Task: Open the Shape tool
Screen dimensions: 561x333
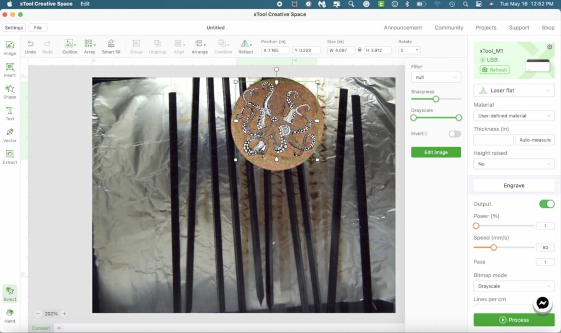Action: pos(10,91)
